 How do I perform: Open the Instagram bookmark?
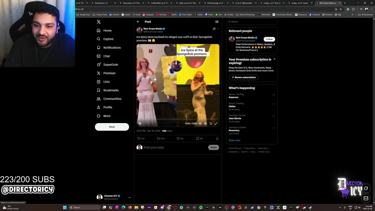pos(148,15)
